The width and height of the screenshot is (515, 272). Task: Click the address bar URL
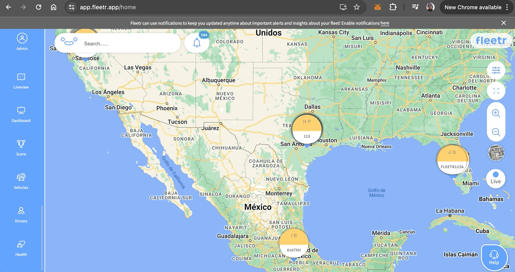pyautogui.click(x=108, y=7)
